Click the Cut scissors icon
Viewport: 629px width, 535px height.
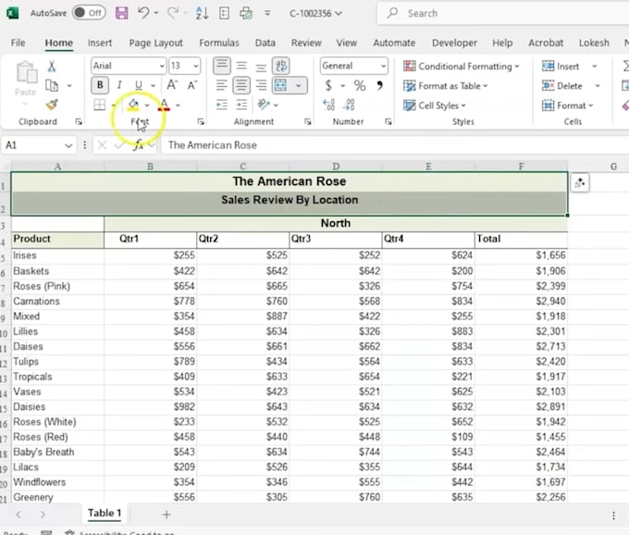pyautogui.click(x=52, y=66)
